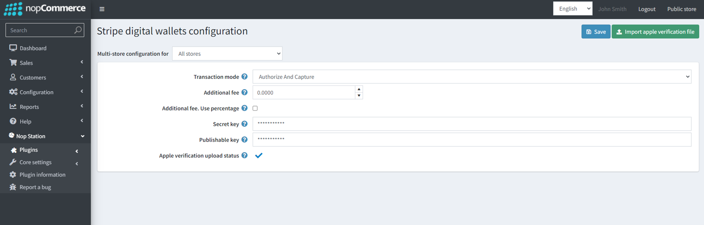This screenshot has height=225, width=704.
Task: Open help tooltip for Additional fee
Action: pos(244,93)
